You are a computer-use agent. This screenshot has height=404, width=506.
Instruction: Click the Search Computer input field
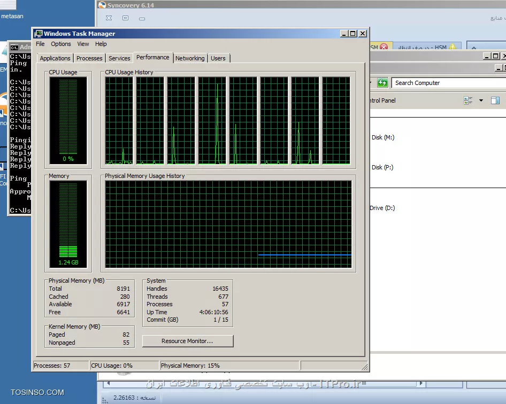(x=449, y=83)
